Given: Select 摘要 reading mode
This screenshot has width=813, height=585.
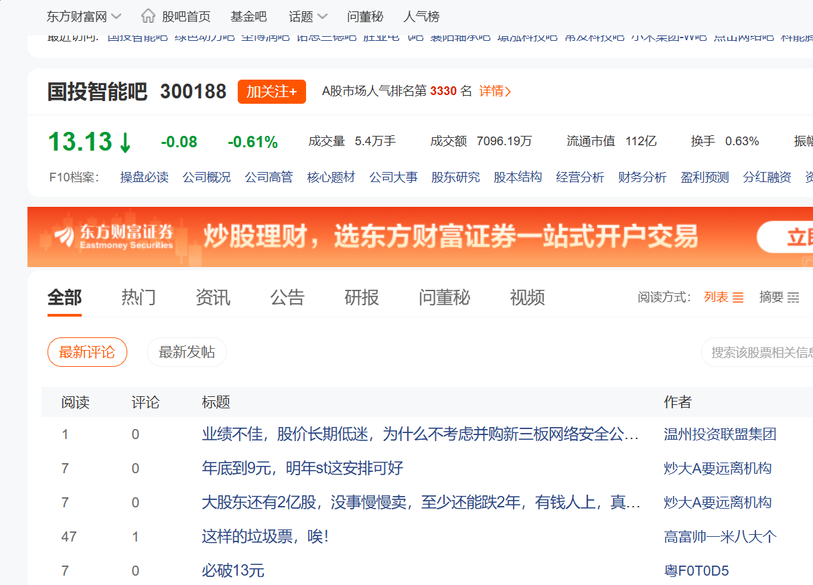Looking at the screenshot, I should click(x=779, y=297).
